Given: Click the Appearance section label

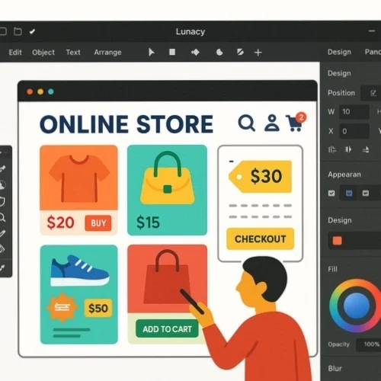Looking at the screenshot, I should pos(344,174).
